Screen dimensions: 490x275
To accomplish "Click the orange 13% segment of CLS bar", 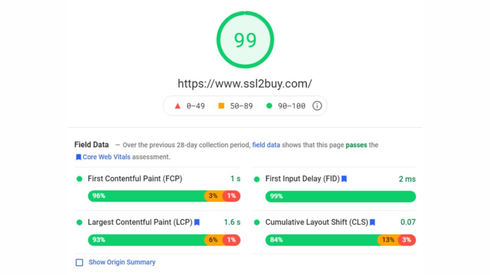I will click(388, 240).
